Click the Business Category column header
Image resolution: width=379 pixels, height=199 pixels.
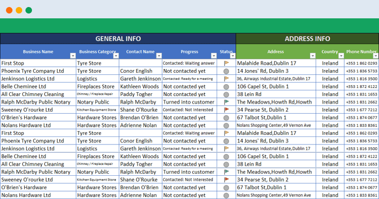[x=97, y=52]
